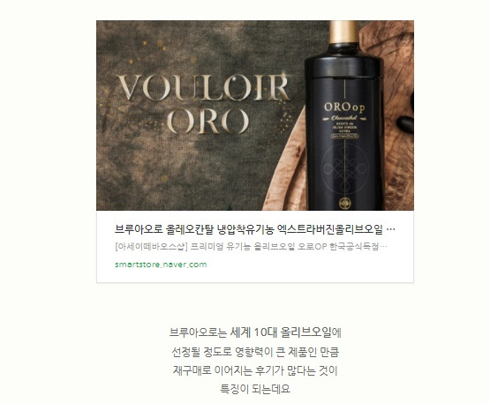Screen dimensions: 490x403
Task: Click the gold cap of the bottle
Action: coord(343,32)
